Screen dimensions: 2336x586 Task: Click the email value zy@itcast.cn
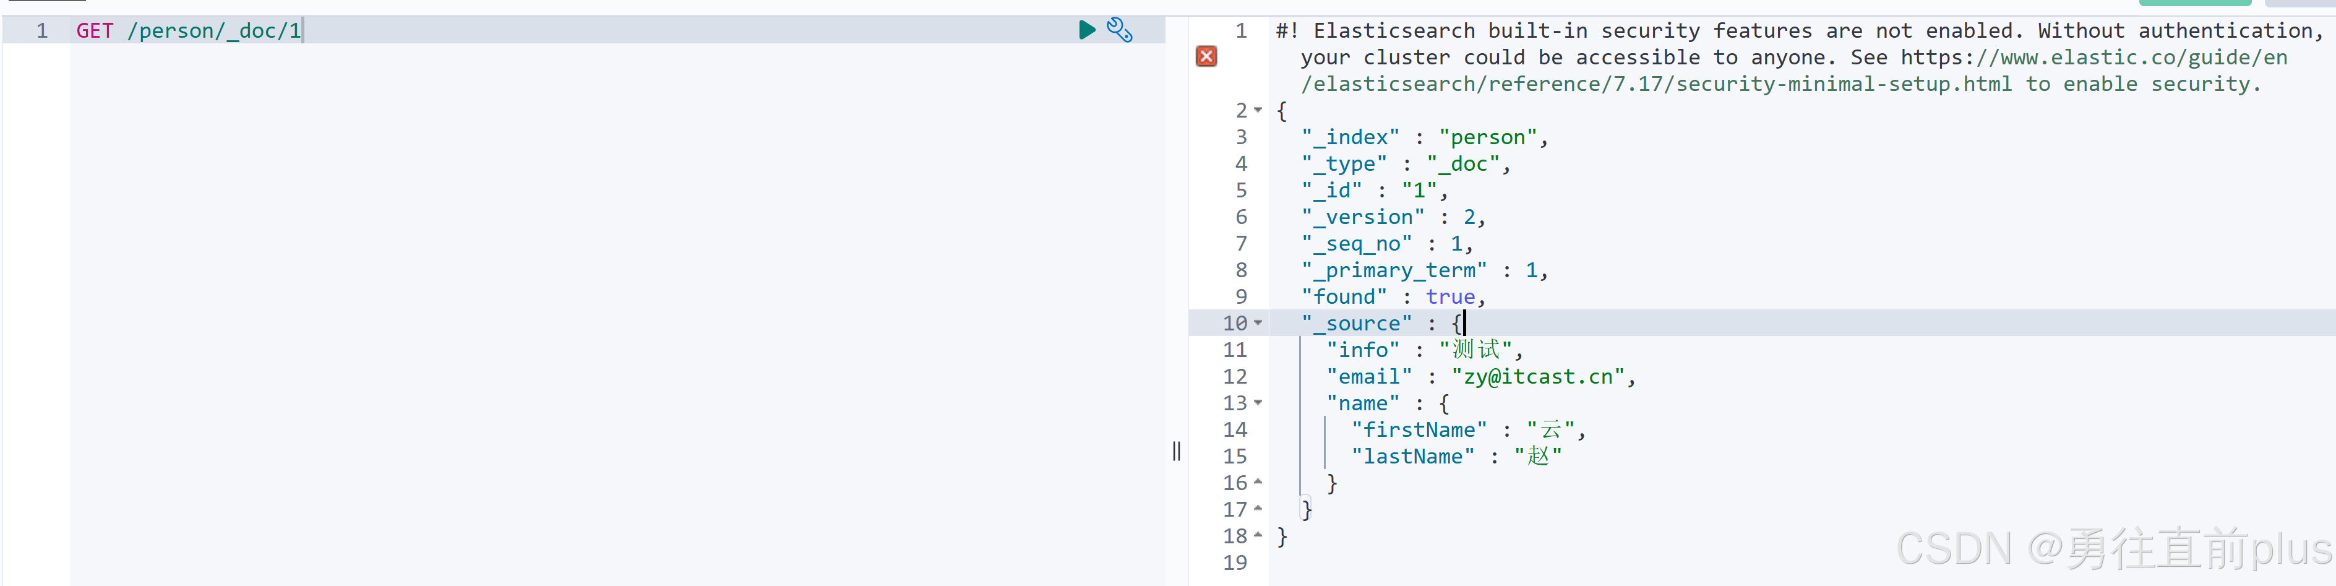click(1538, 376)
